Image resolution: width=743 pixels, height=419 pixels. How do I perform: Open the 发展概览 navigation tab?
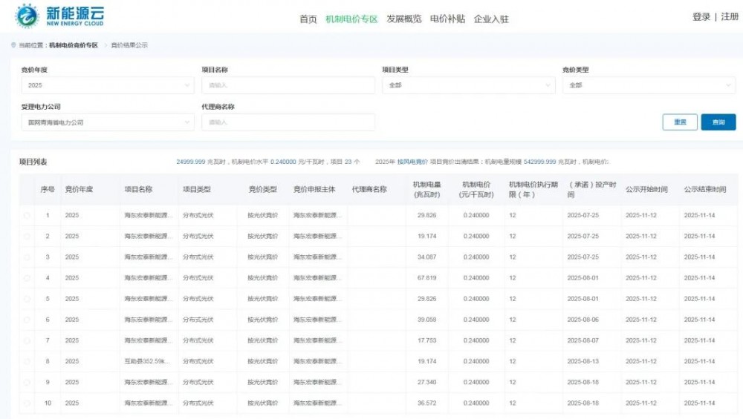pyautogui.click(x=403, y=19)
